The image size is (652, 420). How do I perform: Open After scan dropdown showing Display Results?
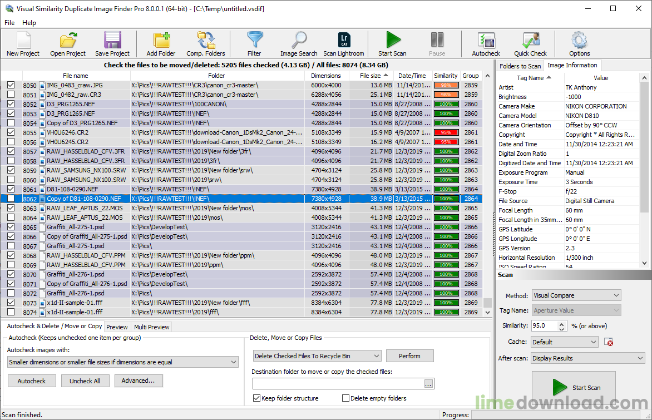point(587,358)
